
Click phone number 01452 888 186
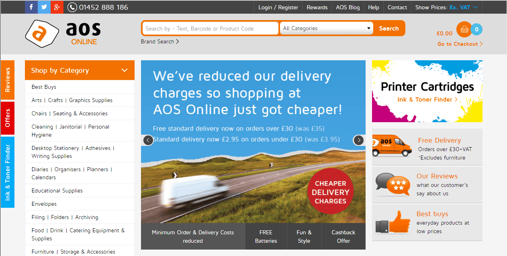click(104, 7)
